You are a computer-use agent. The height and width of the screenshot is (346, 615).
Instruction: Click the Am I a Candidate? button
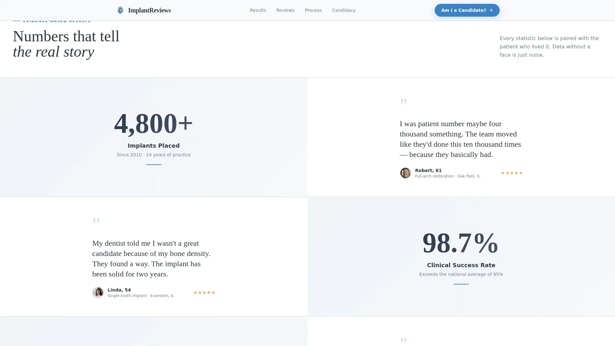coord(467,10)
